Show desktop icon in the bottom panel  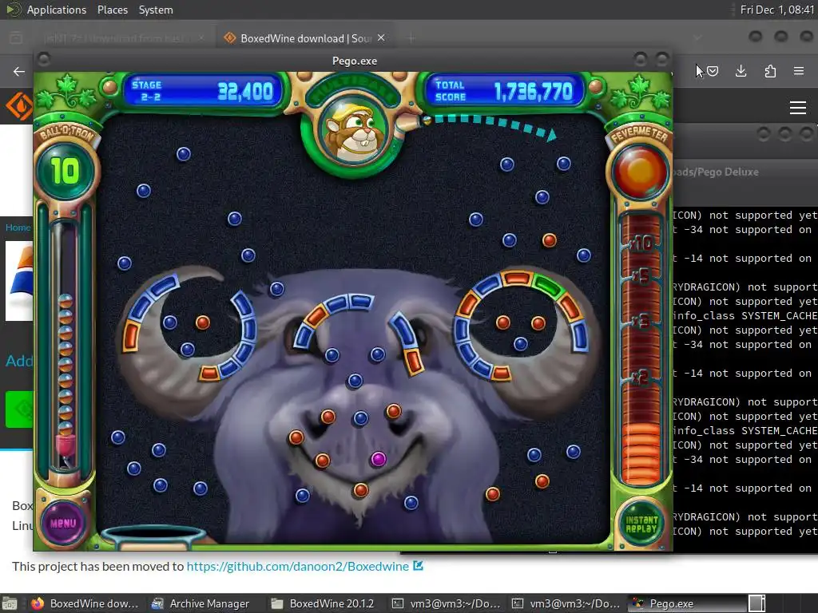(10, 603)
